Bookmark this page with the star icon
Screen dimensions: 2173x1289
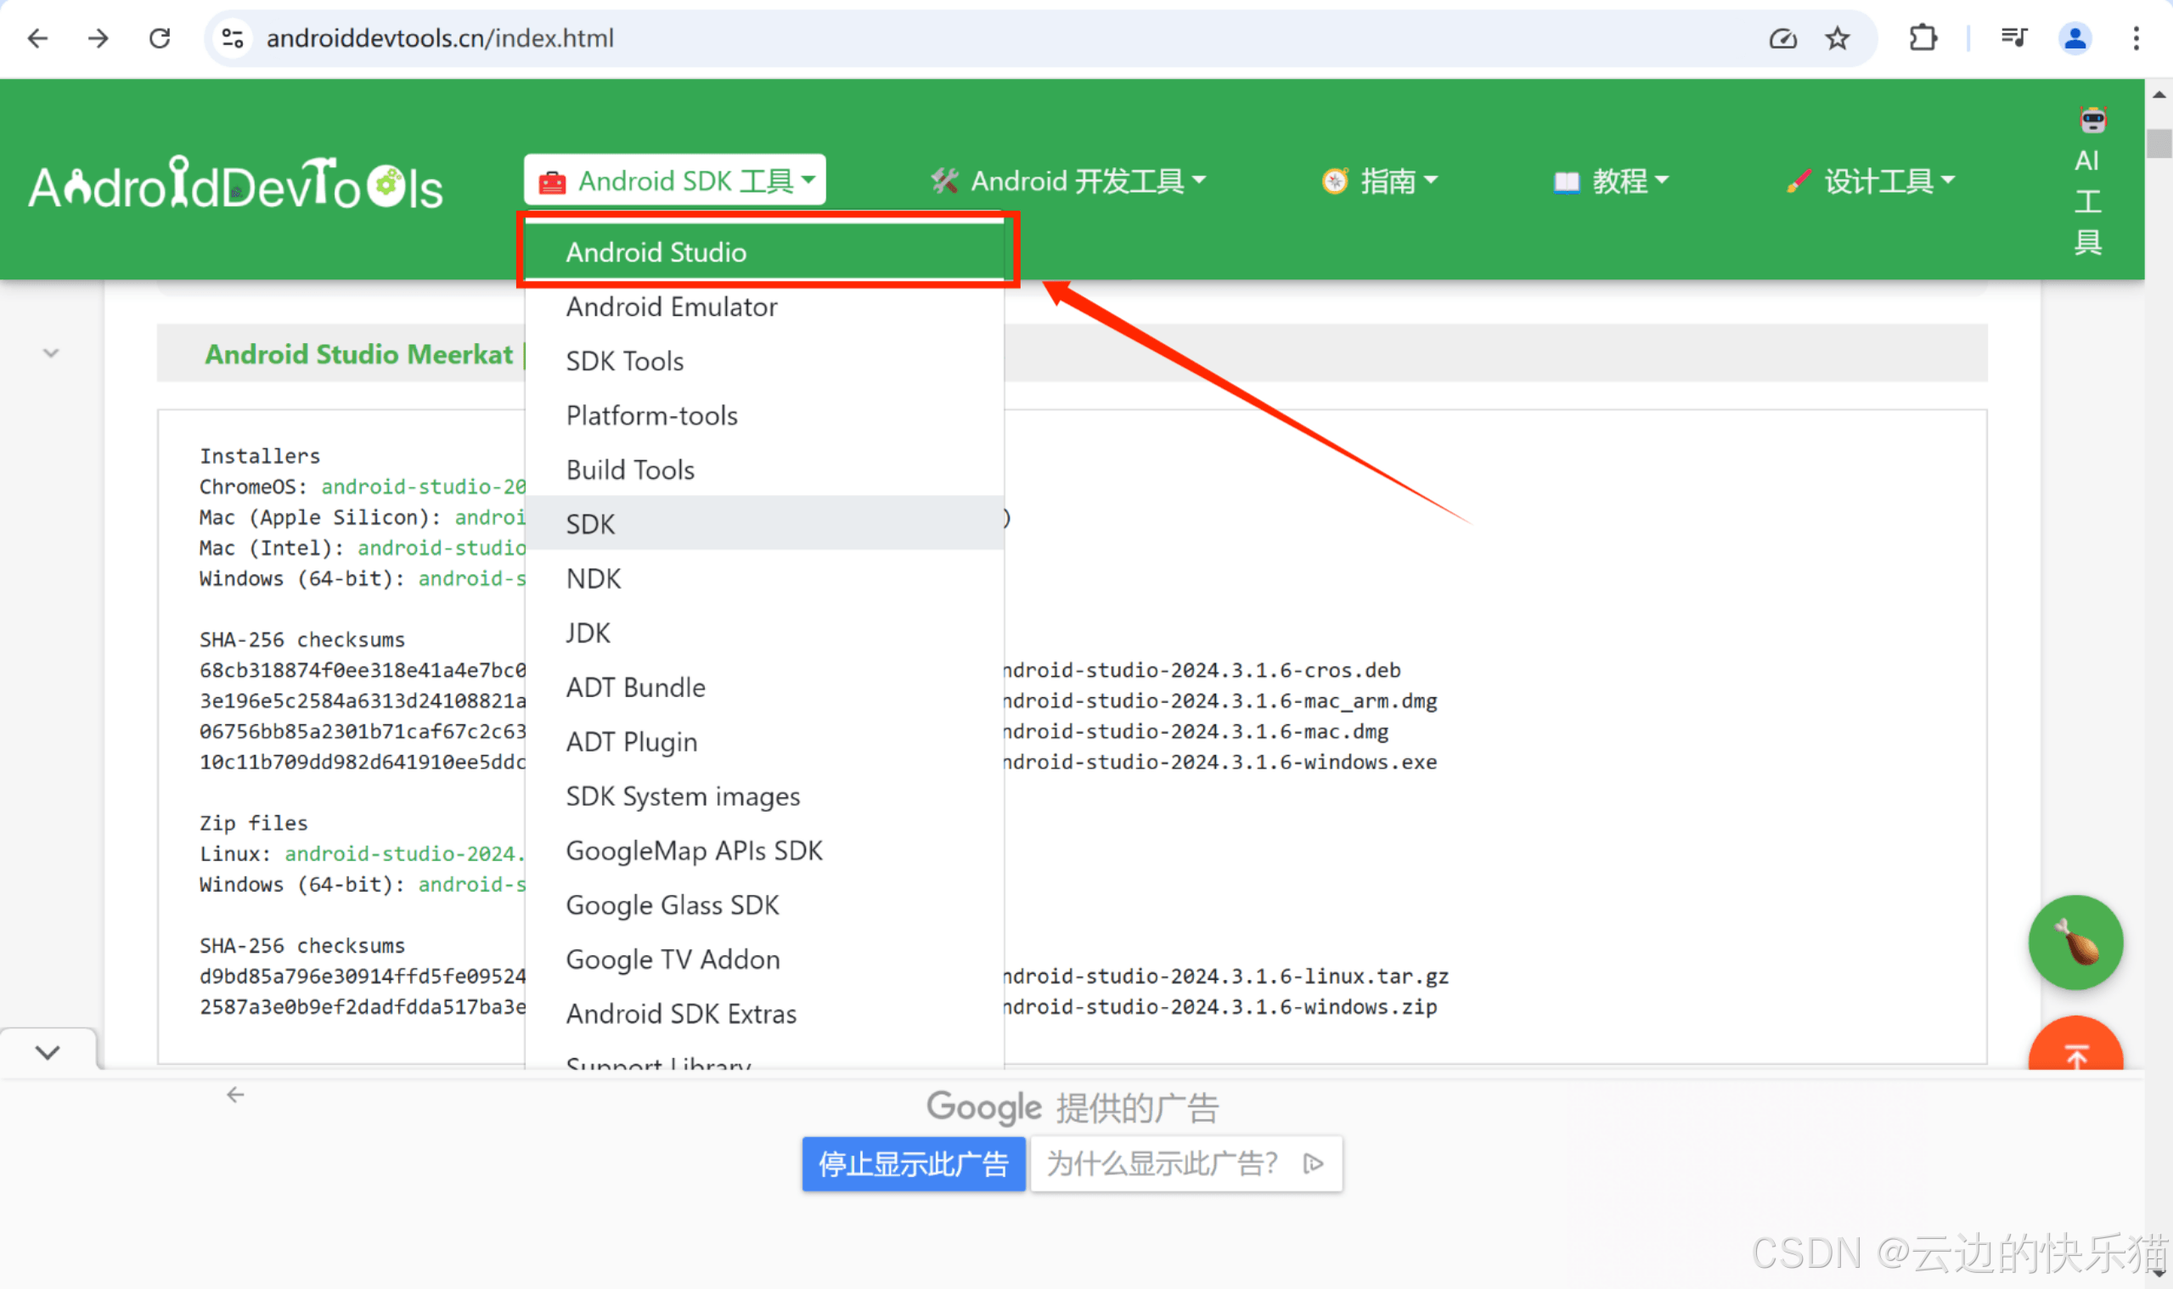(x=1837, y=38)
